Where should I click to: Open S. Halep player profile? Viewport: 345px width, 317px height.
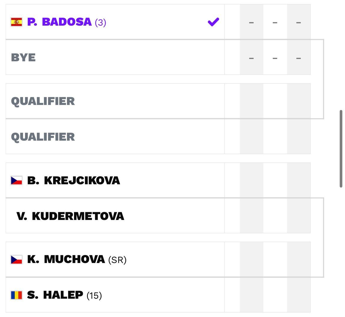[x=55, y=295]
